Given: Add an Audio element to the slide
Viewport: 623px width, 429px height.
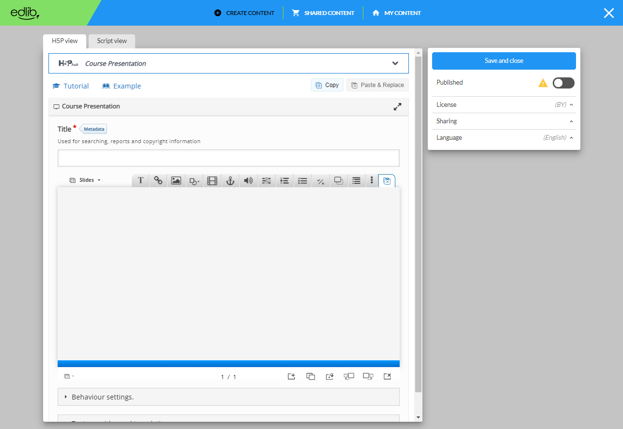Looking at the screenshot, I should (x=248, y=180).
